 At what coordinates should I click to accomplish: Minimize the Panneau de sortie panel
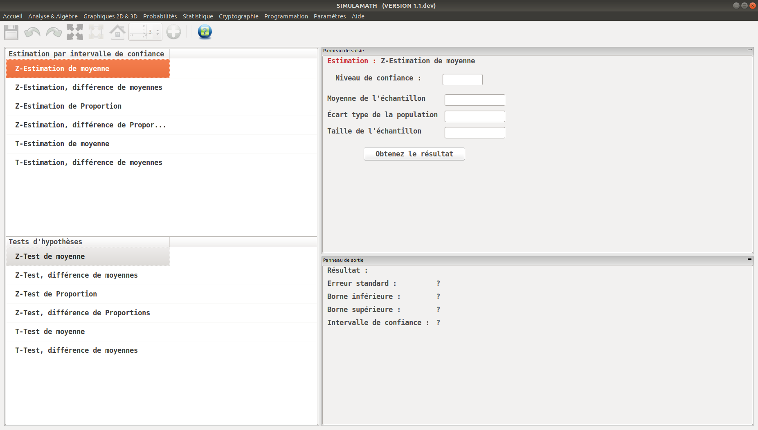click(x=749, y=259)
